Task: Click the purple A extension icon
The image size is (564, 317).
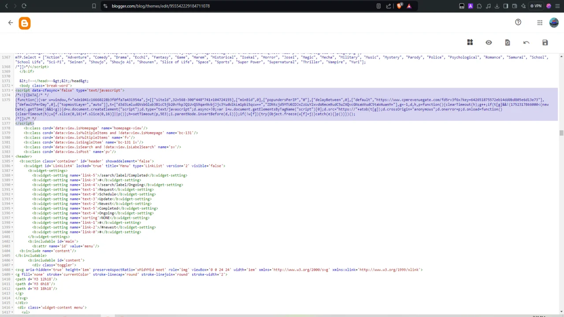Action: pos(471,6)
